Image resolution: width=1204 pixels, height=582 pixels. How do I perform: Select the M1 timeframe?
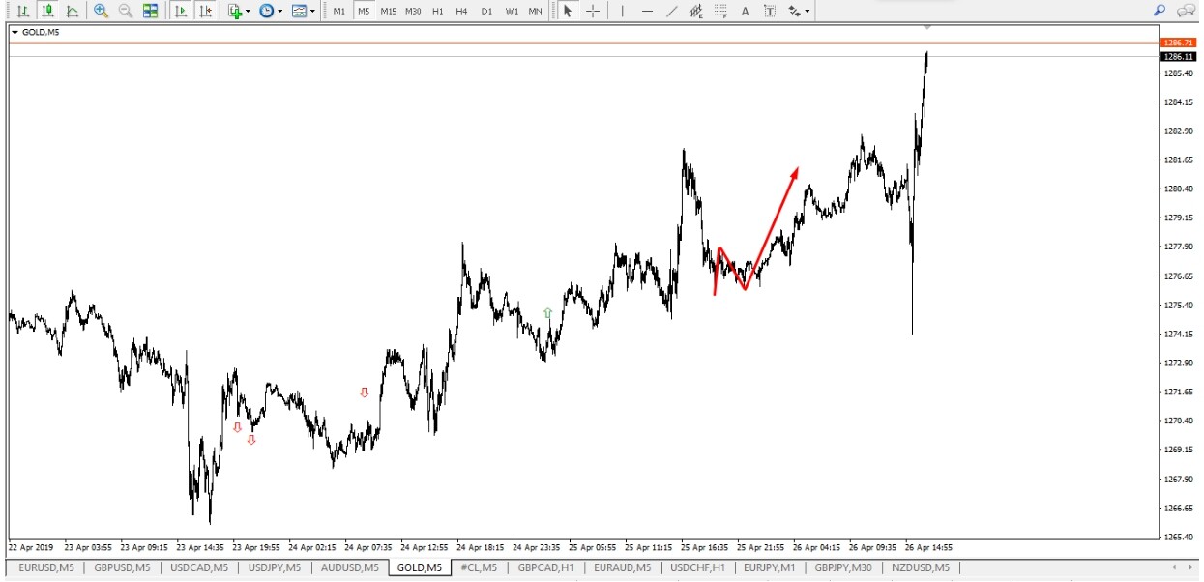(338, 11)
